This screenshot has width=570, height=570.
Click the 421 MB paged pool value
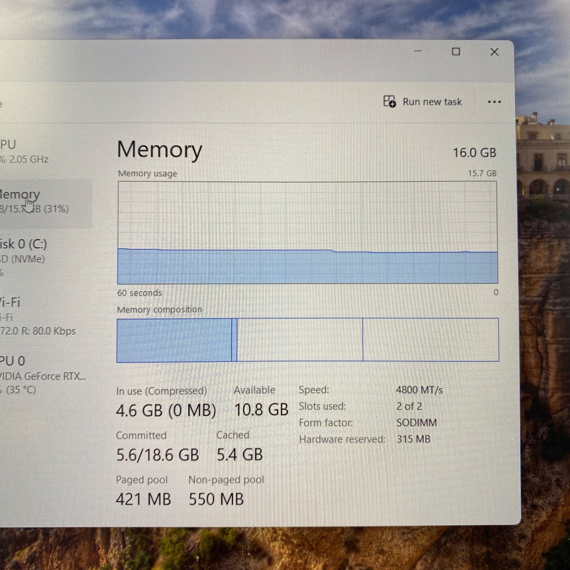click(x=144, y=499)
